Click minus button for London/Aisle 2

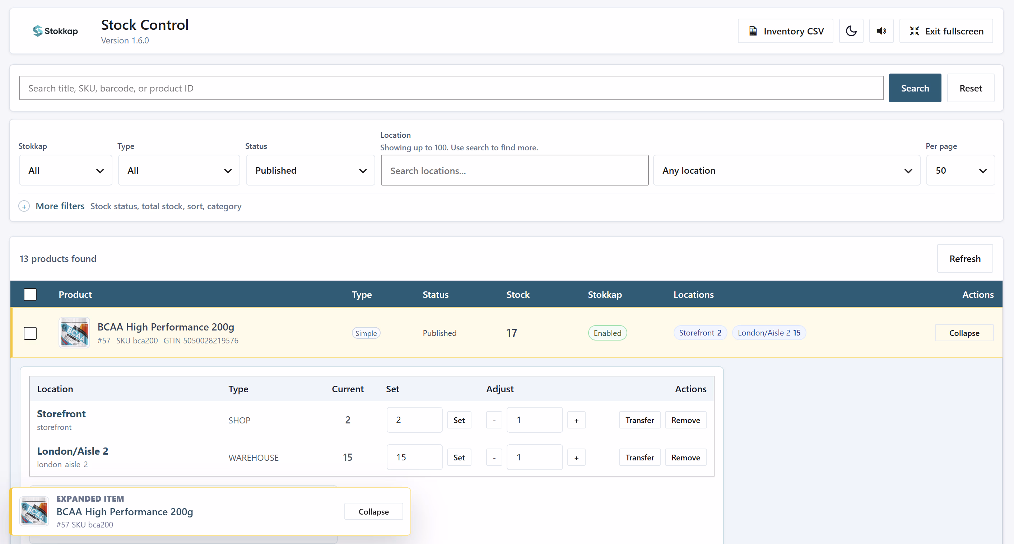pos(494,458)
